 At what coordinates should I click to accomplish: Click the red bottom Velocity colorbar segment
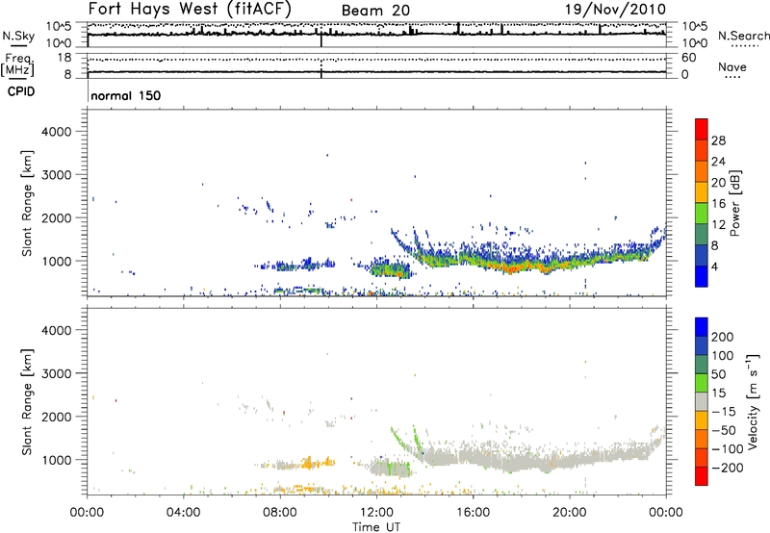pyautogui.click(x=702, y=476)
